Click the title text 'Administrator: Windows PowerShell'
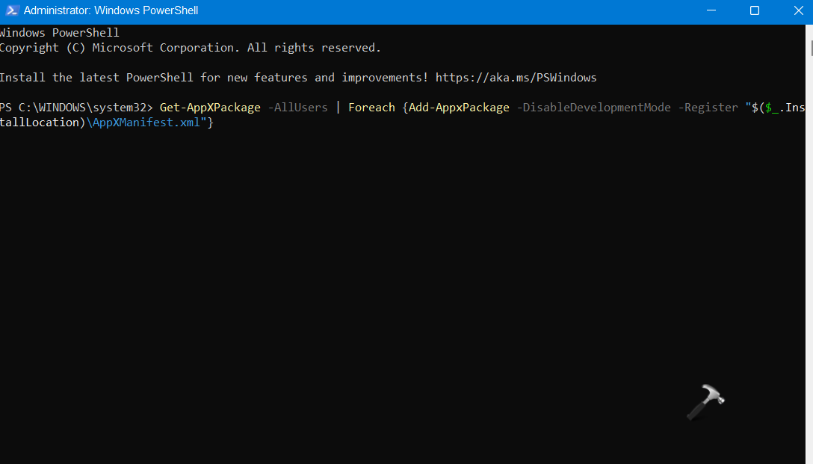Image resolution: width=813 pixels, height=464 pixels. point(111,11)
